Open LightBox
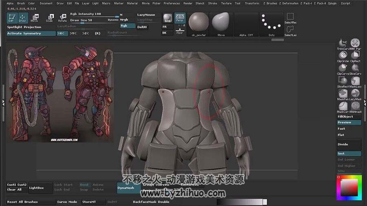This screenshot has height=206, width=367. (40, 188)
